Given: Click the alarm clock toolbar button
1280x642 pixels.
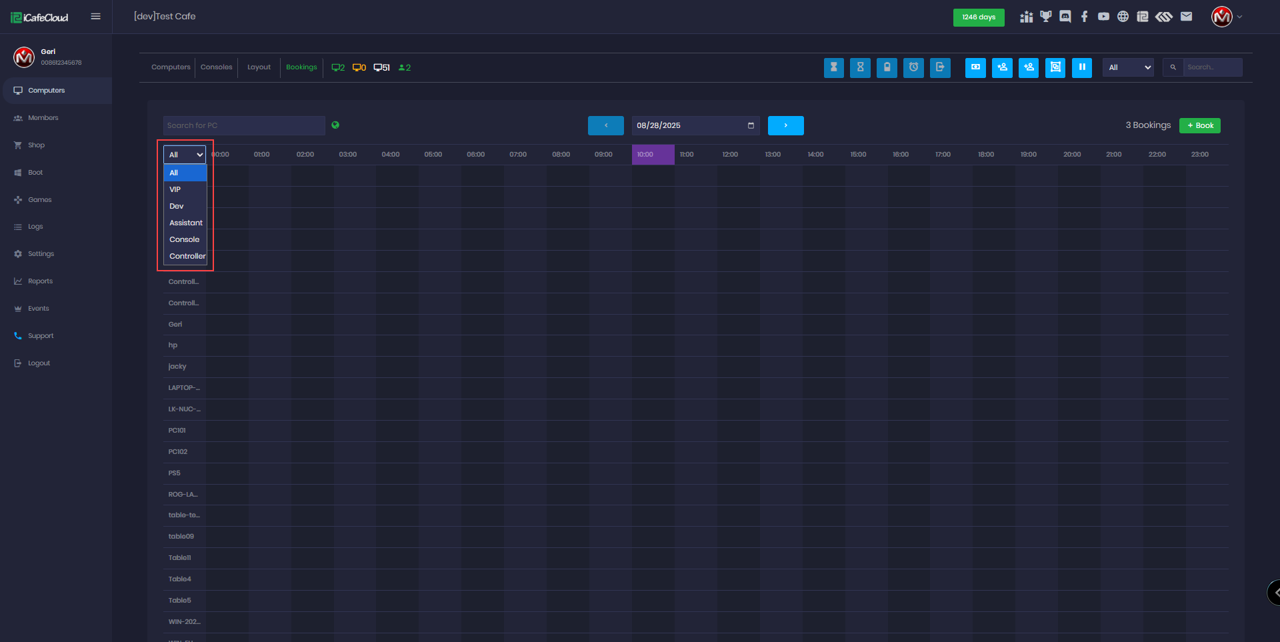Looking at the screenshot, I should tap(913, 67).
